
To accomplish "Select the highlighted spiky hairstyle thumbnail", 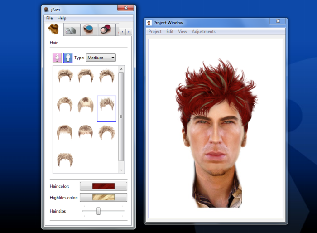I will click(x=106, y=109).
